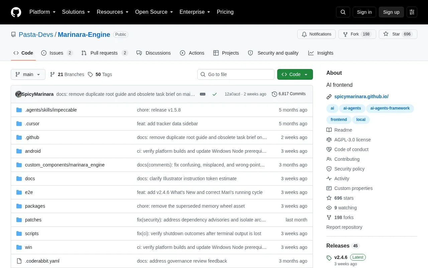Click the scale icon beside AGPL-3.0 license
This screenshot has height=268, width=428.
pyautogui.click(x=329, y=140)
